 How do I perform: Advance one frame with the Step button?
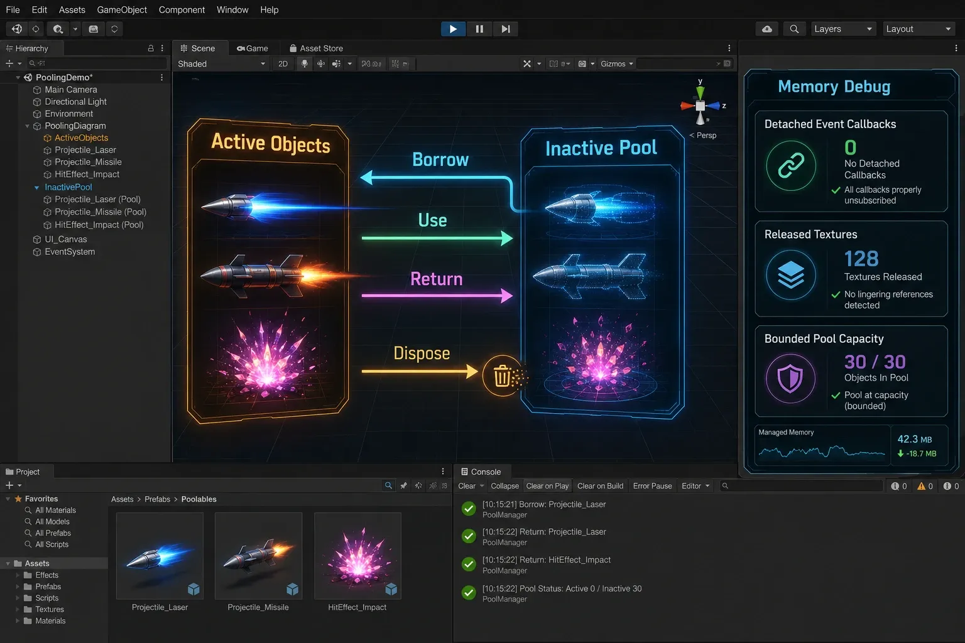tap(506, 29)
